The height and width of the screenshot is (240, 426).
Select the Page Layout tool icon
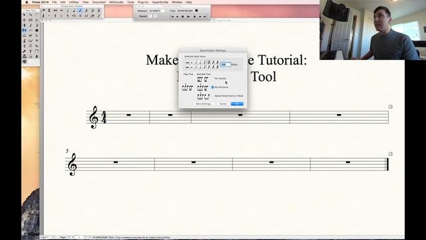(37, 51)
